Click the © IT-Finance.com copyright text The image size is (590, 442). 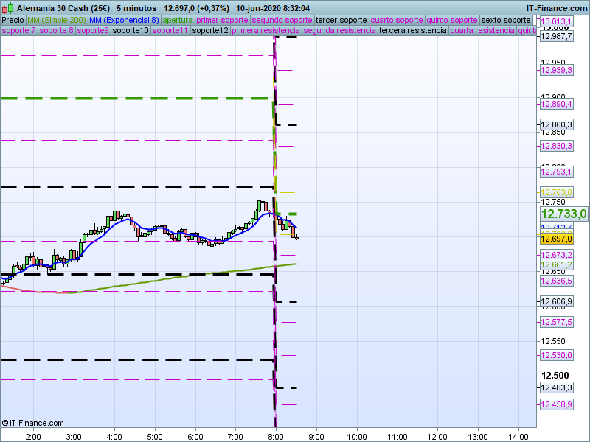(33, 423)
